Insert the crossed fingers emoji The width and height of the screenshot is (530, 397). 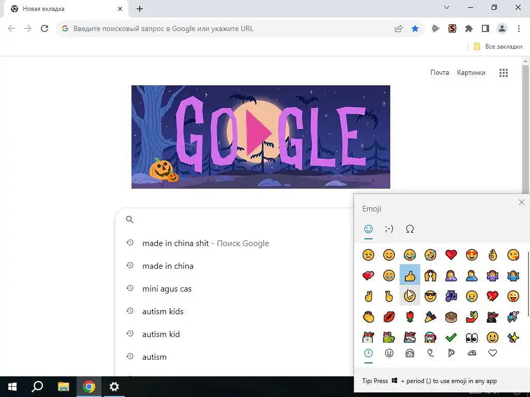[x=389, y=296]
